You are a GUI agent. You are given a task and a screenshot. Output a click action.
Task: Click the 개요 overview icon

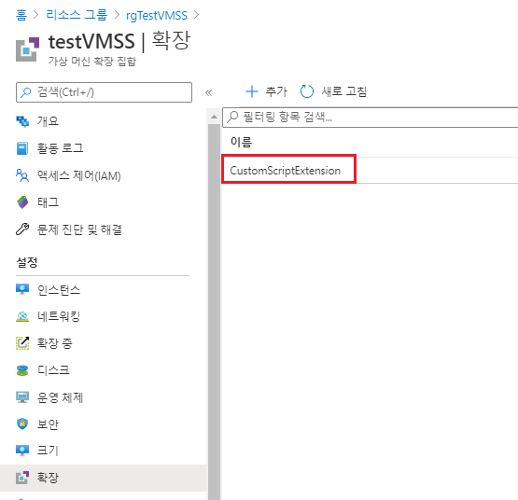point(22,121)
